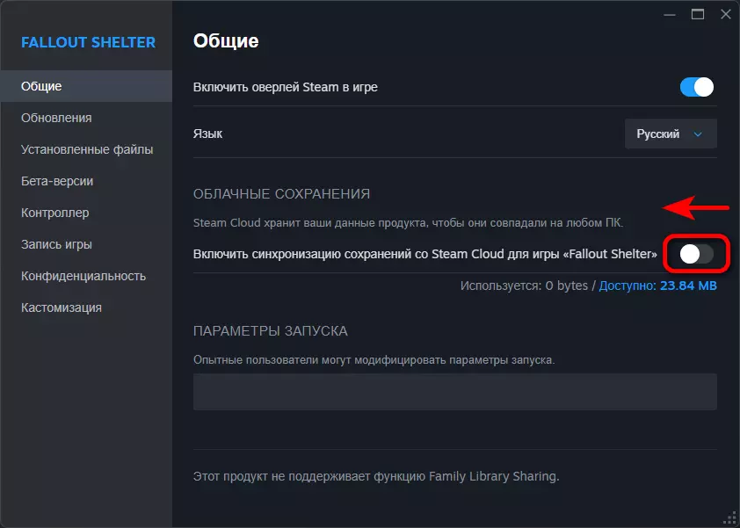The width and height of the screenshot is (740, 528).
Task: Click the resize grip in window corner
Action: (731, 519)
